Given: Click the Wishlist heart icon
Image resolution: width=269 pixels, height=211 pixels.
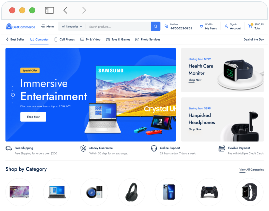Looking at the screenshot, I should click(202, 27).
